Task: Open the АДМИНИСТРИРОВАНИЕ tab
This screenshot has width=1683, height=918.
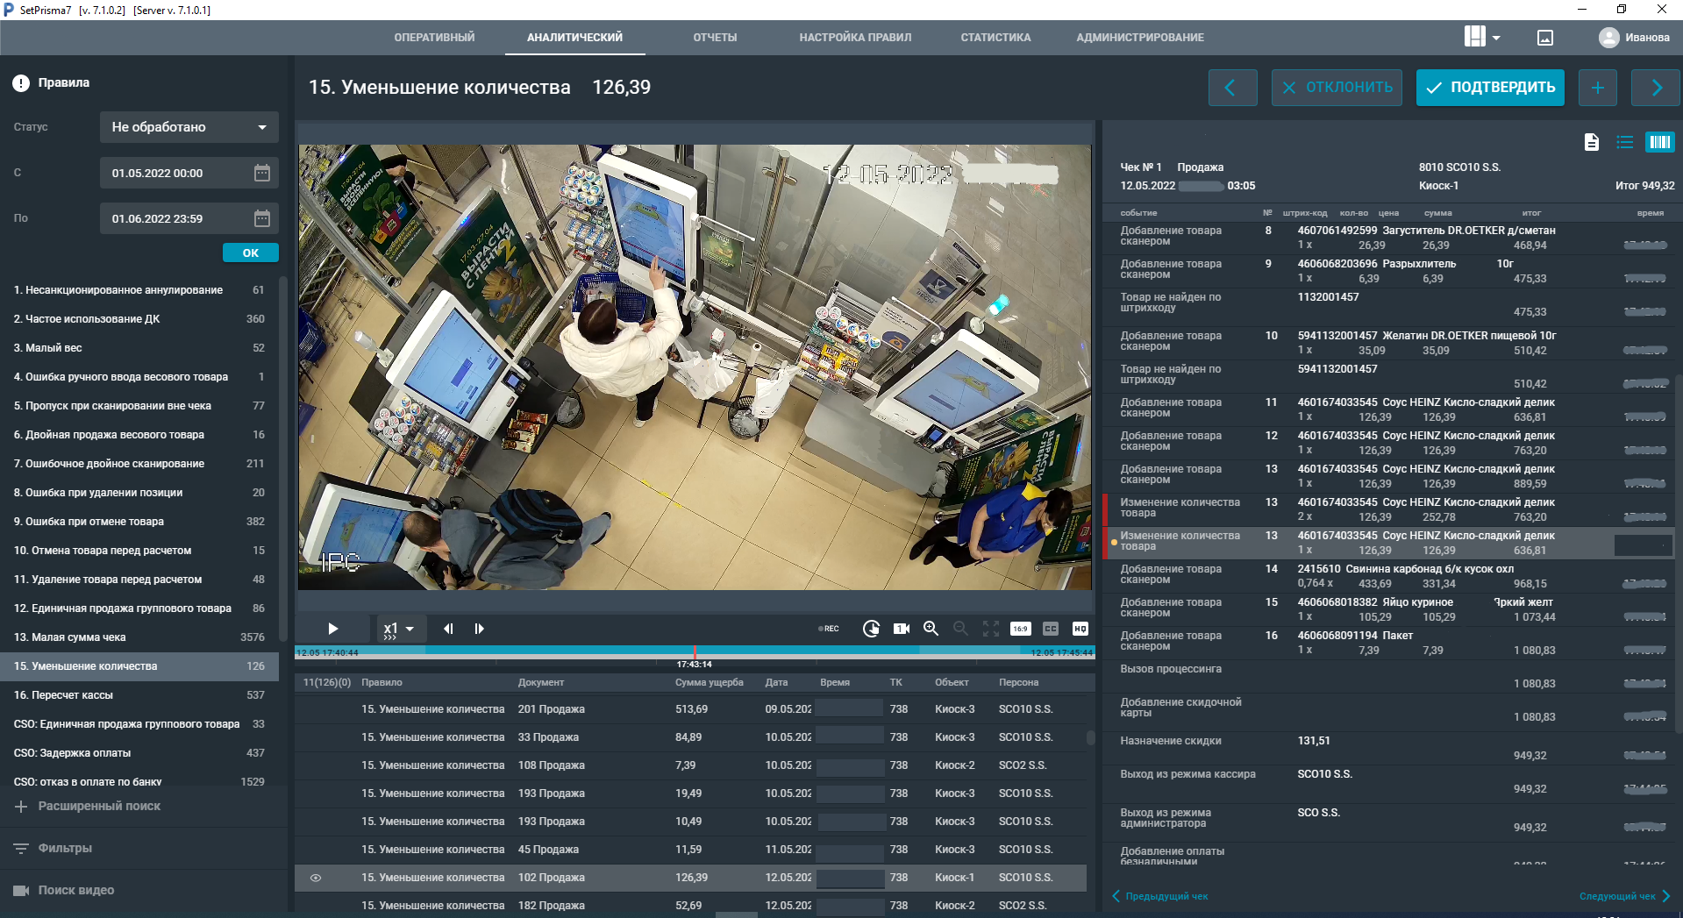Action: point(1140,38)
